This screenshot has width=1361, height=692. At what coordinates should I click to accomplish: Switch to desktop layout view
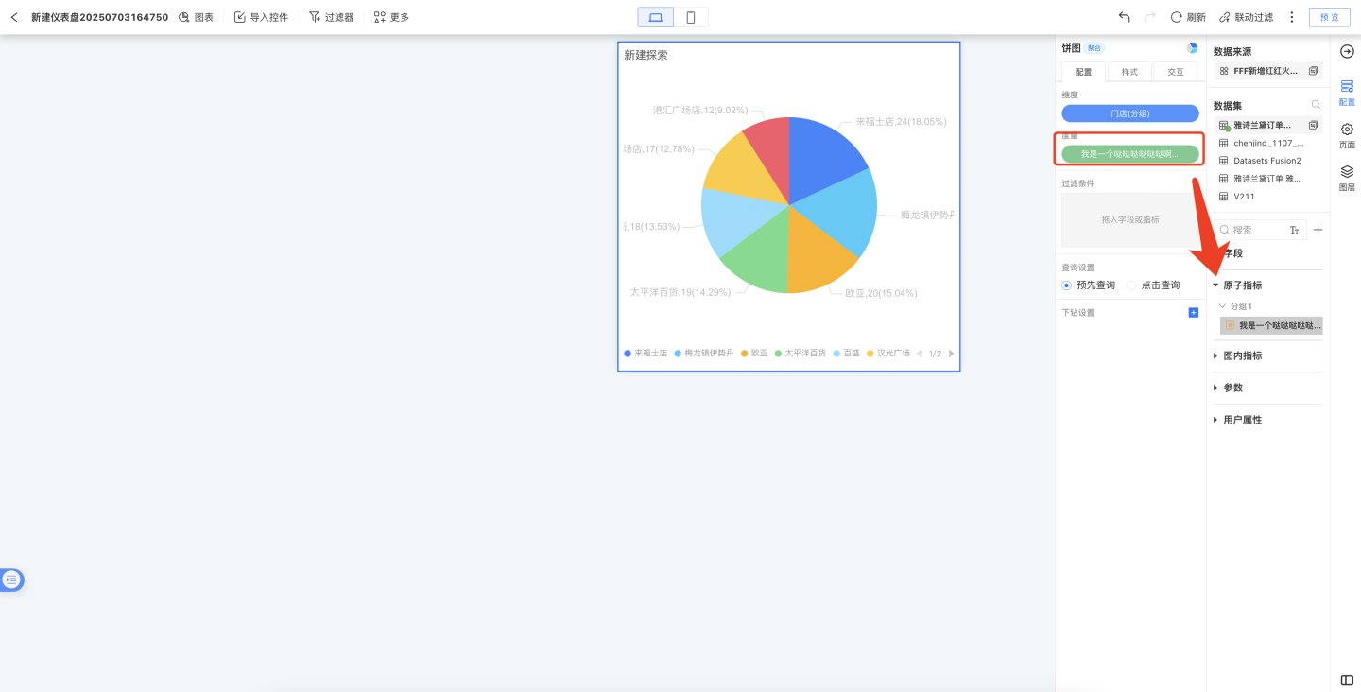point(656,17)
